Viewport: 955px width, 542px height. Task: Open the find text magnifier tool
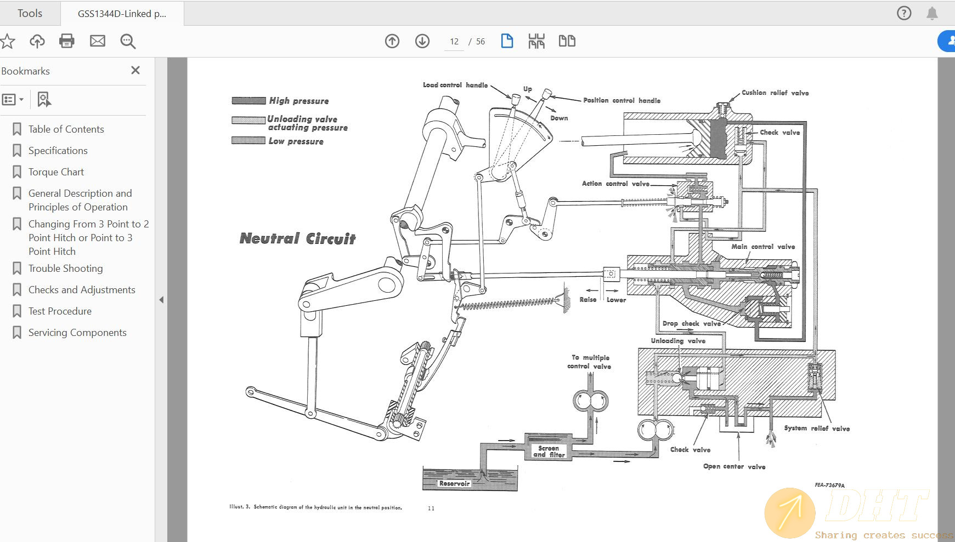pos(128,41)
